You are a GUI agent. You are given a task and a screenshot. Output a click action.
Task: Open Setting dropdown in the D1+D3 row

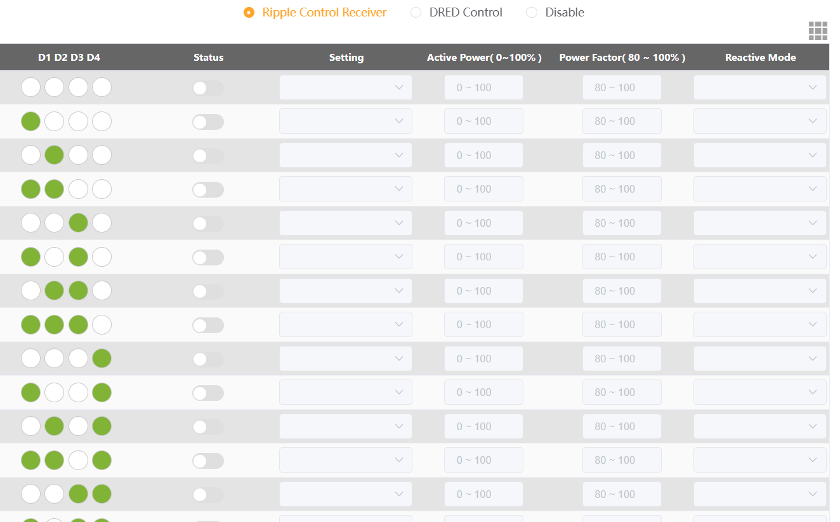(x=345, y=257)
